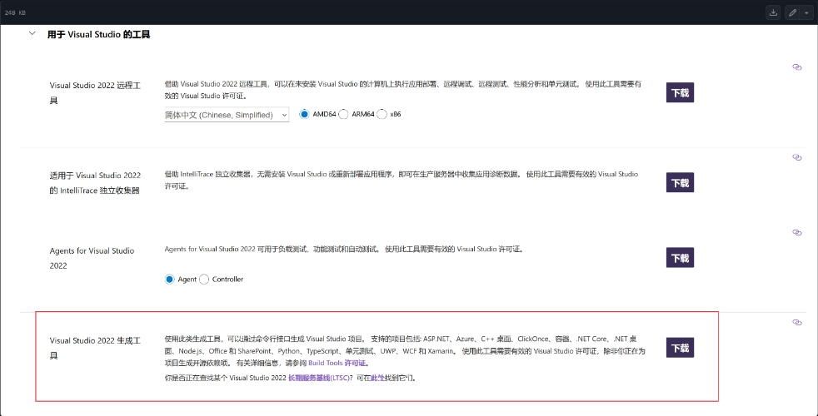
Task: Choose the x86 architecture radio button
Action: pos(382,114)
